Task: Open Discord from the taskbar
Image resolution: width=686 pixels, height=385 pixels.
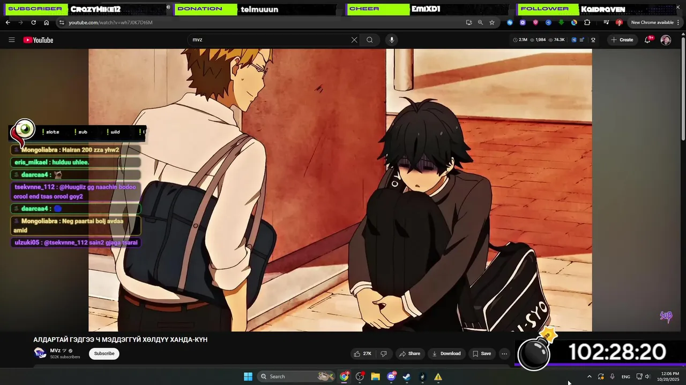Action: click(x=391, y=376)
